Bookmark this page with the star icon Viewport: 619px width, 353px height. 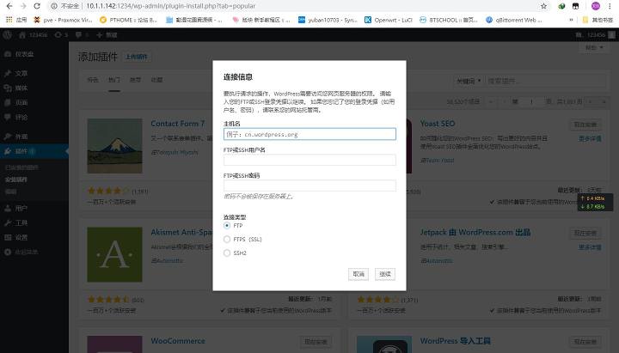(543, 6)
